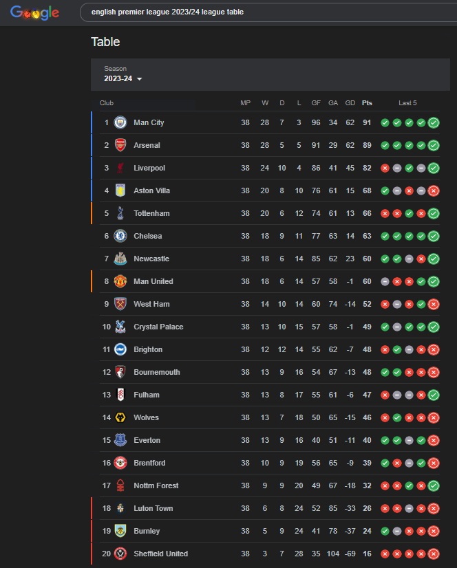457x568 pixels.
Task: Click the dropdown arrow beside 2023-24
Action: pyautogui.click(x=140, y=79)
